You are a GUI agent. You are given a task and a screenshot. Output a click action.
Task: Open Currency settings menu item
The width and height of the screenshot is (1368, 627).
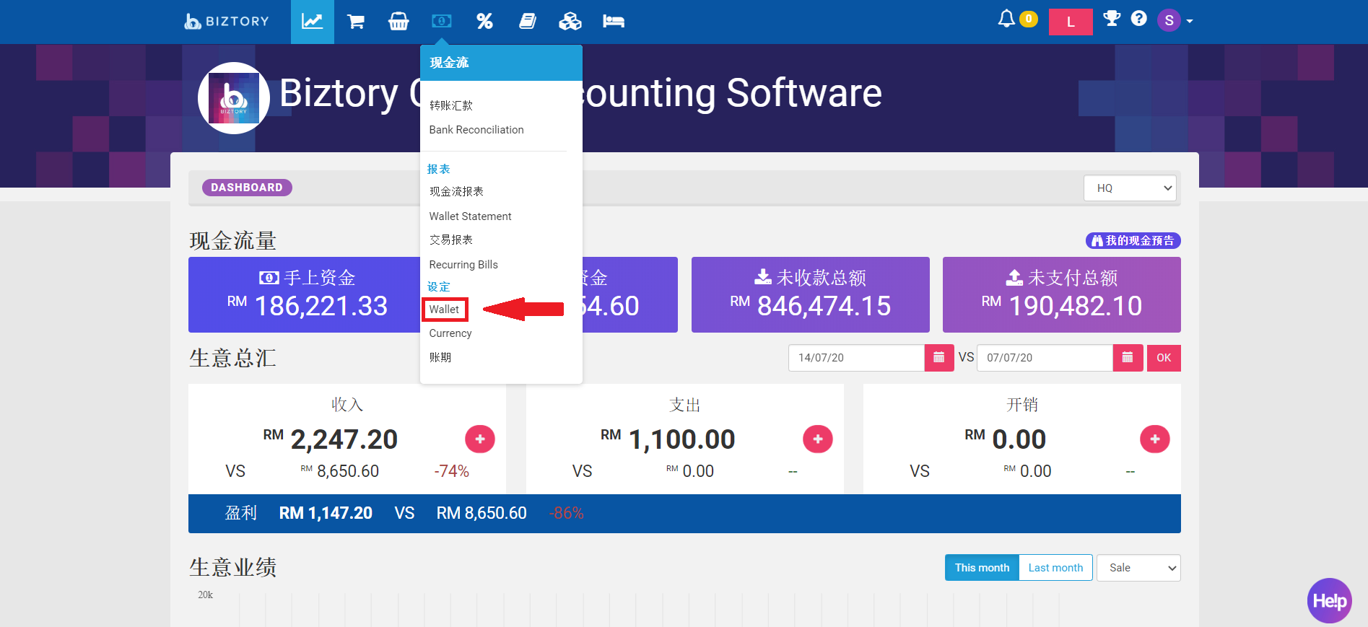click(450, 333)
